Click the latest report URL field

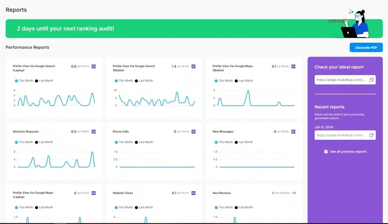tap(341, 80)
